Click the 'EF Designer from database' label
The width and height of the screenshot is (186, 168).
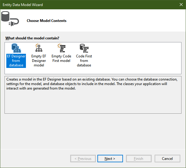point(16,61)
